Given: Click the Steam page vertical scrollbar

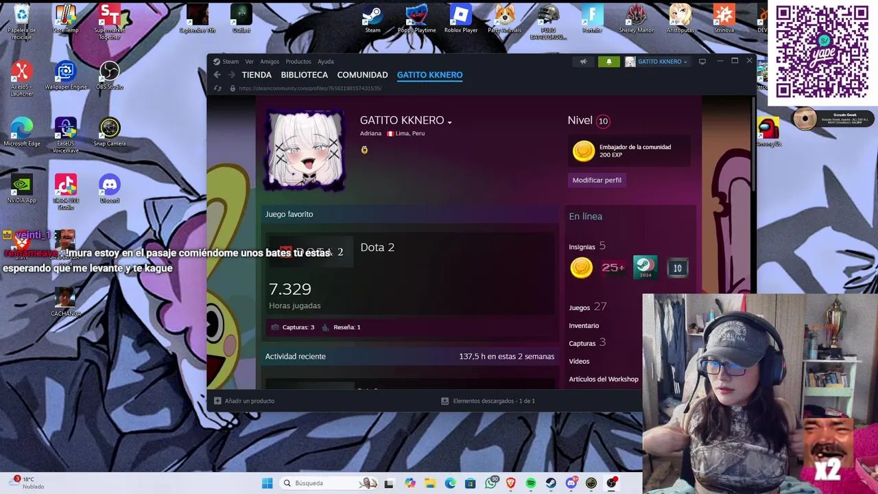Looking at the screenshot, I should tap(753, 144).
